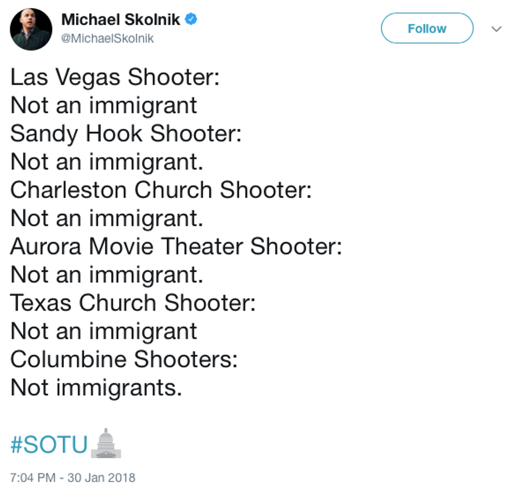Click "Not an immigrant." under Aurora Movie Theater Shooter
513x493 pixels.
pos(106,275)
